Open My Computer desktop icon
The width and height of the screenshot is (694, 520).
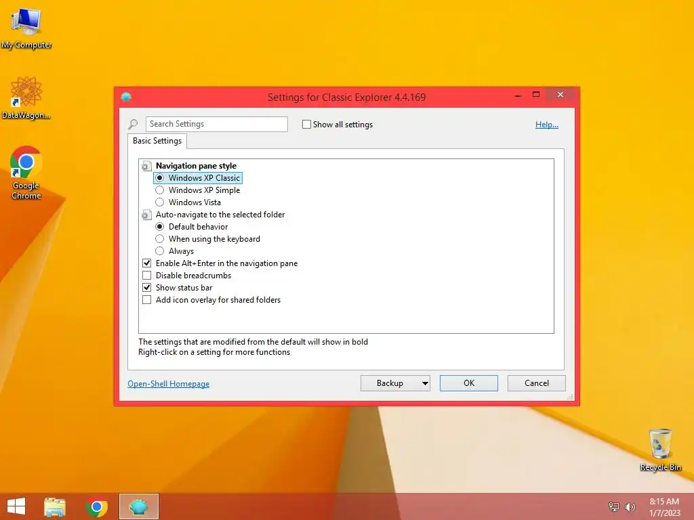26,28
